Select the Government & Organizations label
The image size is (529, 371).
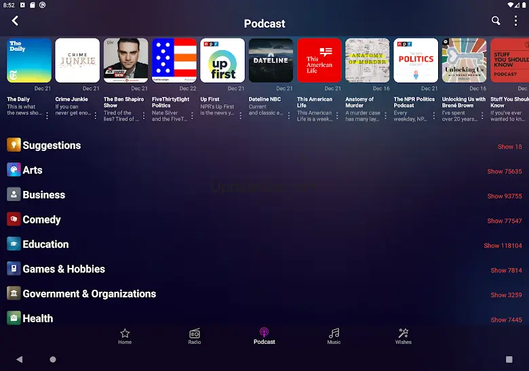point(90,294)
